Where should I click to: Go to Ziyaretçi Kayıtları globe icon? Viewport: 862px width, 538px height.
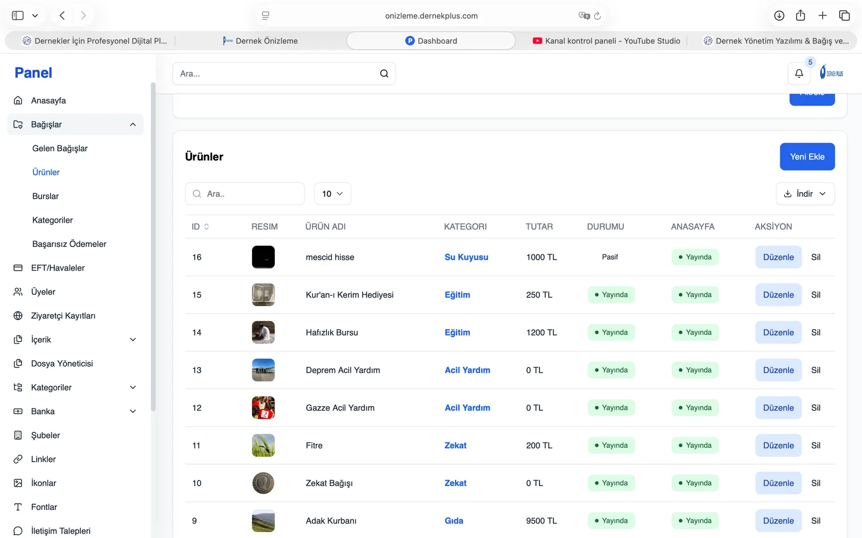click(x=18, y=316)
